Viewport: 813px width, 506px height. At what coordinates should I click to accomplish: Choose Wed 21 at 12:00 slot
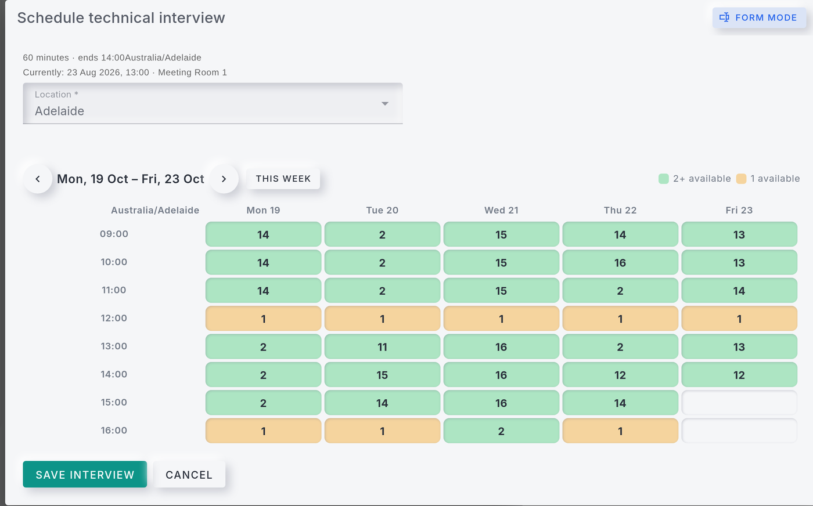[501, 319]
